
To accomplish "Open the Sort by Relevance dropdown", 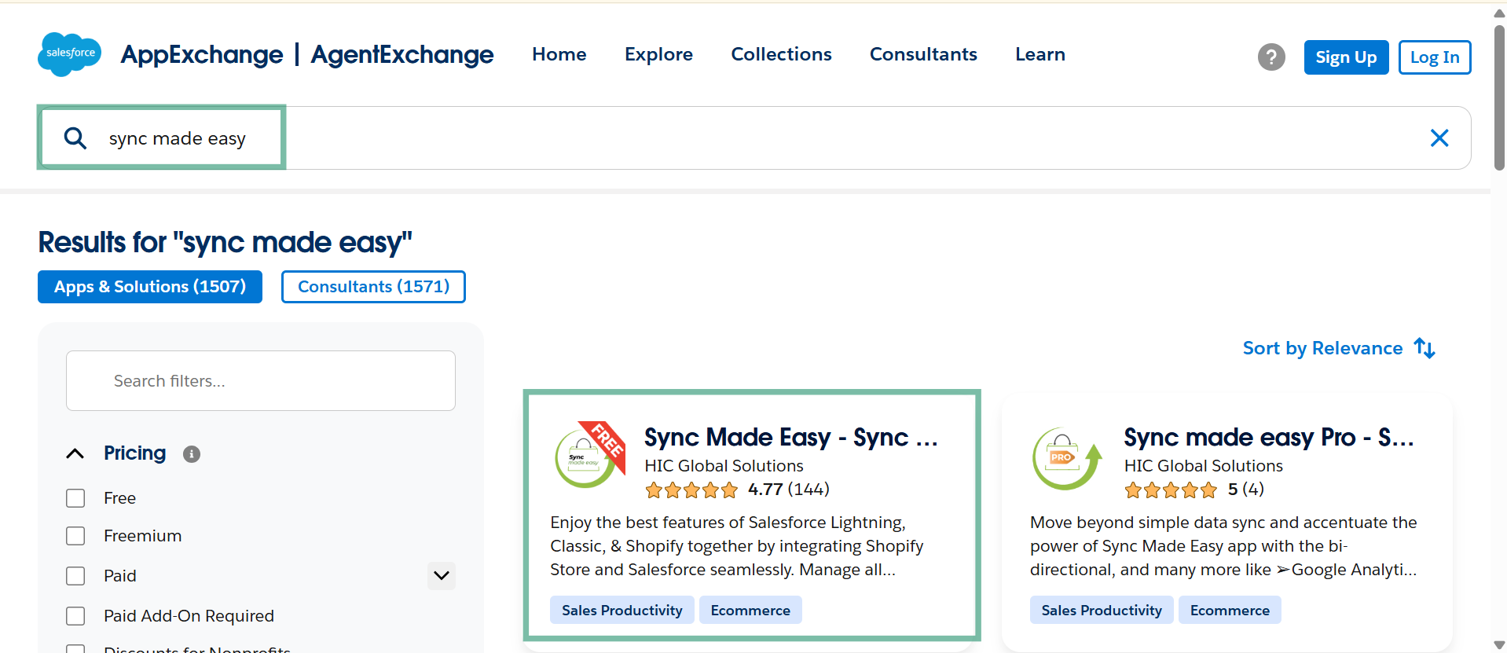I will 1322,348.
